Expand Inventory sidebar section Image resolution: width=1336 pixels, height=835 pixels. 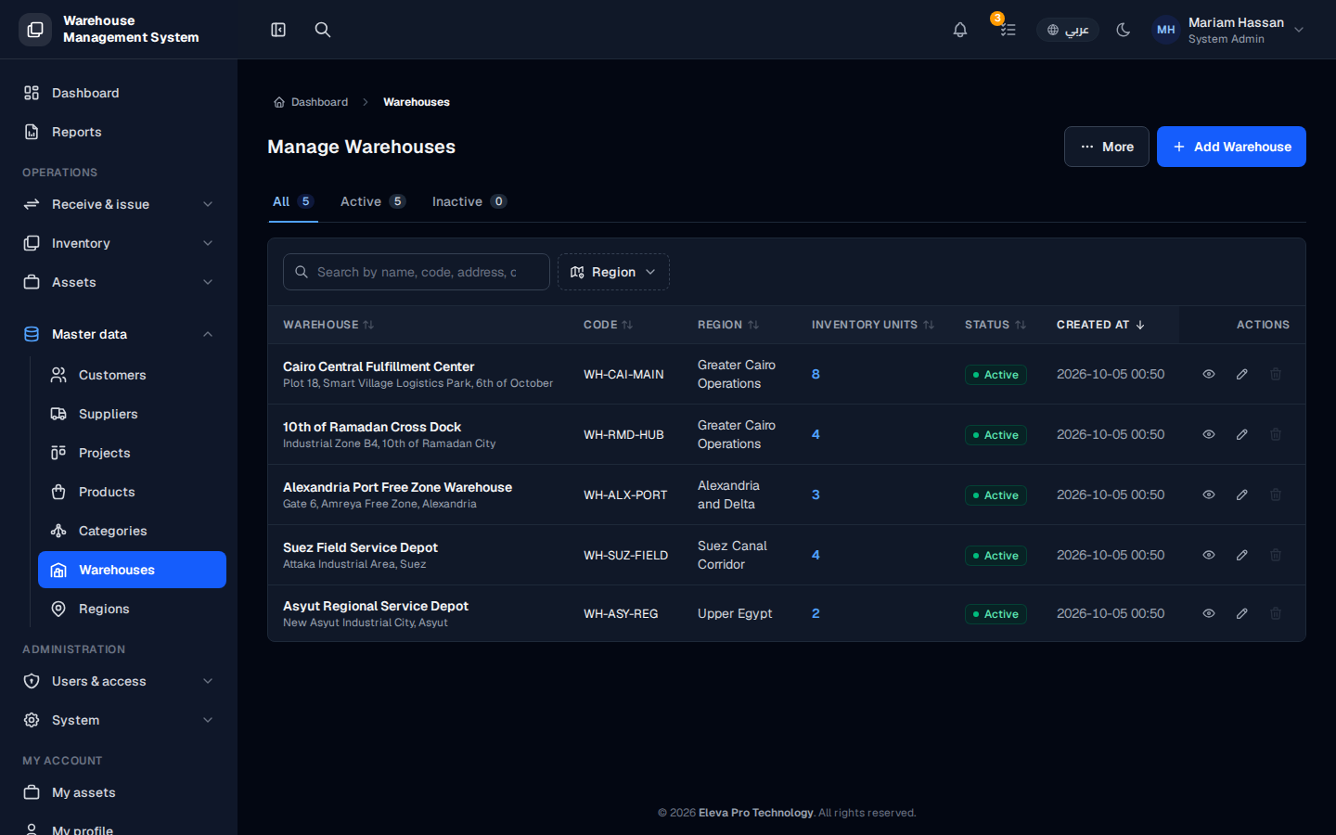(119, 243)
